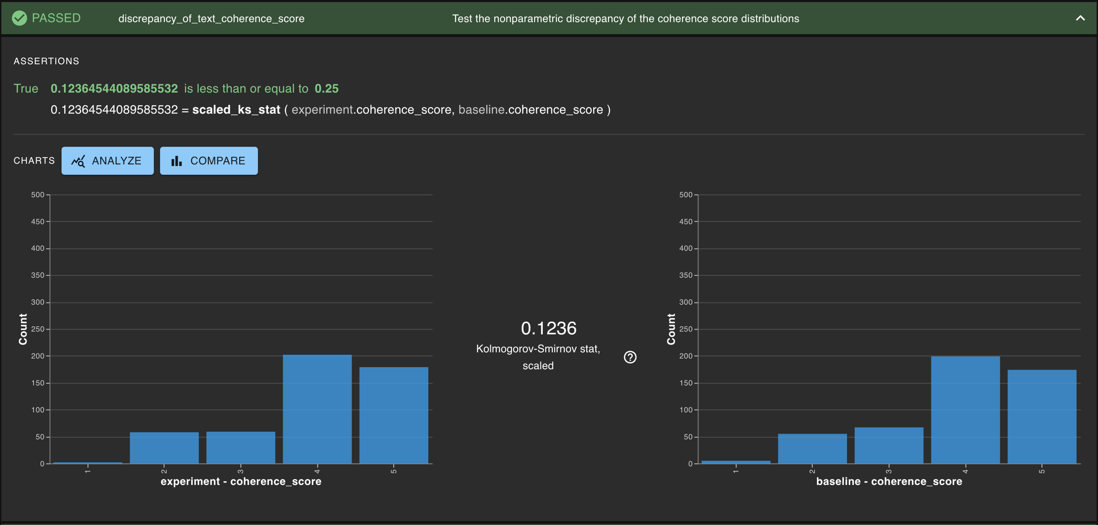The width and height of the screenshot is (1098, 525).
Task: Collapse the test panel with the chevron
Action: point(1080,18)
